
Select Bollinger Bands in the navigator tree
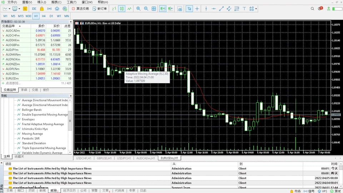click(x=32, y=110)
